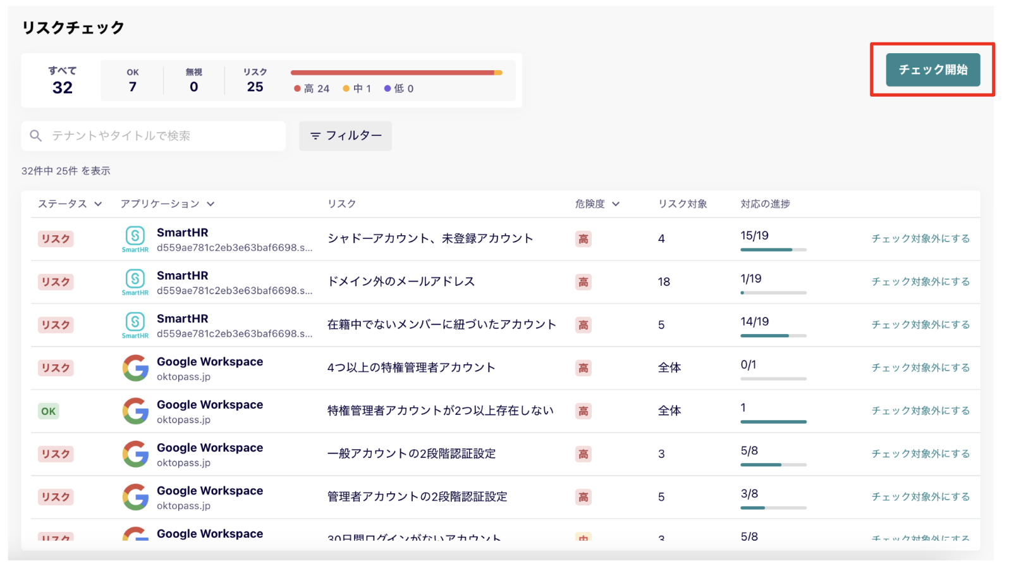Click 高 severity badge in 在籍中でないメンバー row

coord(583,325)
